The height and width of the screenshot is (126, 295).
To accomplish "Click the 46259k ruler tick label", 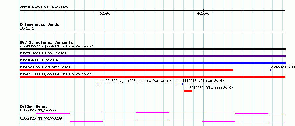I will [104, 13].
